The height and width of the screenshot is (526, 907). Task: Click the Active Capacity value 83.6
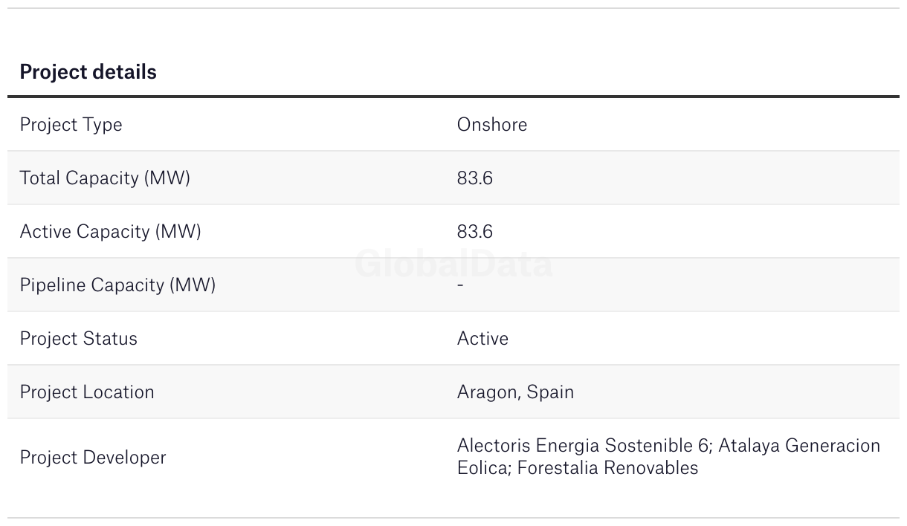click(x=475, y=232)
